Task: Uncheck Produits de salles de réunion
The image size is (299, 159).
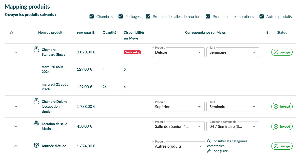Action: click(x=148, y=17)
